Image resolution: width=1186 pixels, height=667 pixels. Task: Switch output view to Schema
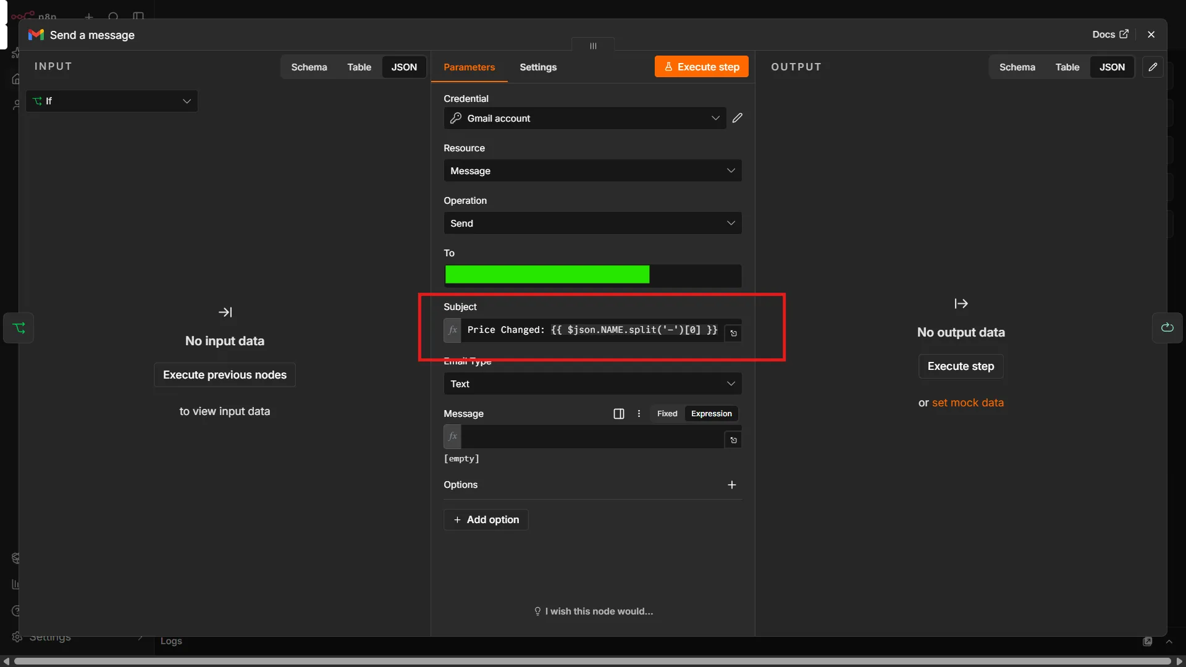pos(1017,67)
